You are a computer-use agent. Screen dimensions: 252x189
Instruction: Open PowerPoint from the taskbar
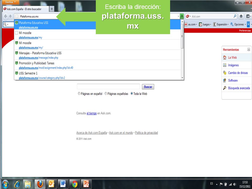click(x=86, y=184)
